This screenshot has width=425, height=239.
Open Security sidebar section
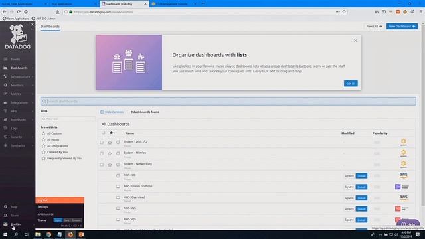[x=16, y=137]
